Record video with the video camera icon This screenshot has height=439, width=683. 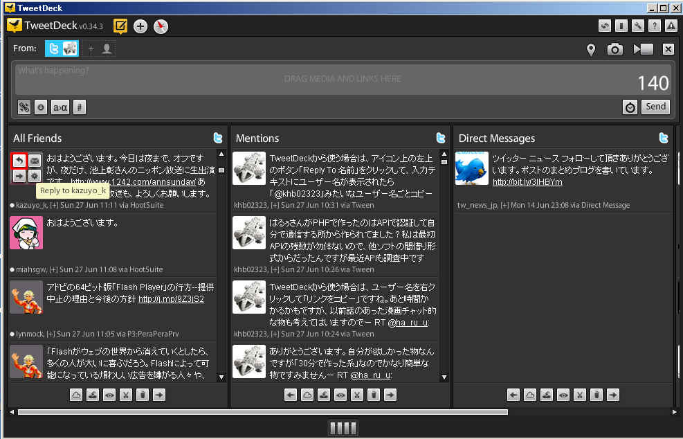point(644,49)
